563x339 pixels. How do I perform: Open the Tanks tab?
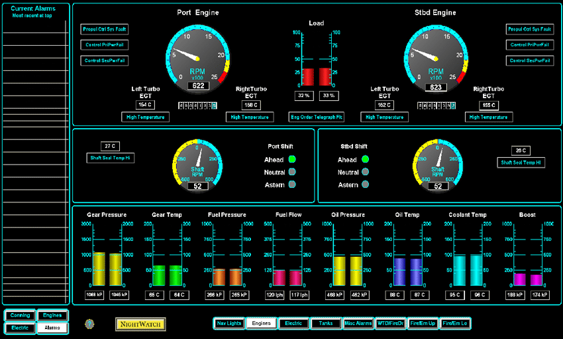[x=325, y=323]
